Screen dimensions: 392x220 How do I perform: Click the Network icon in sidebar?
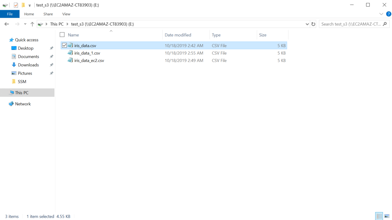tap(11, 104)
